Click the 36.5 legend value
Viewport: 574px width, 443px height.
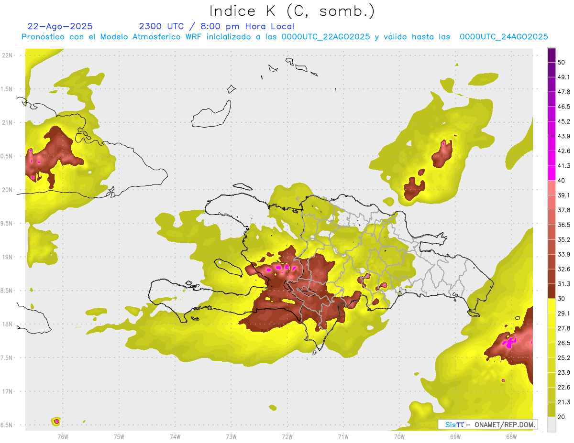point(564,225)
